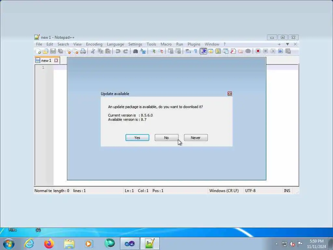Toggle the Document List toolbar icon
Viewport: 333px width, 250px height.
[226, 51]
